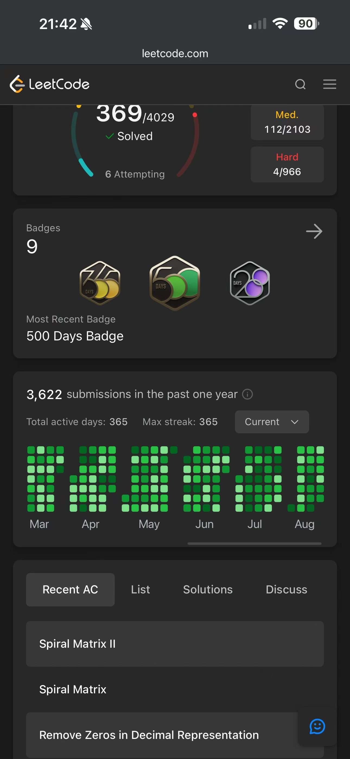Expand the Current year dropdown

coord(272,422)
